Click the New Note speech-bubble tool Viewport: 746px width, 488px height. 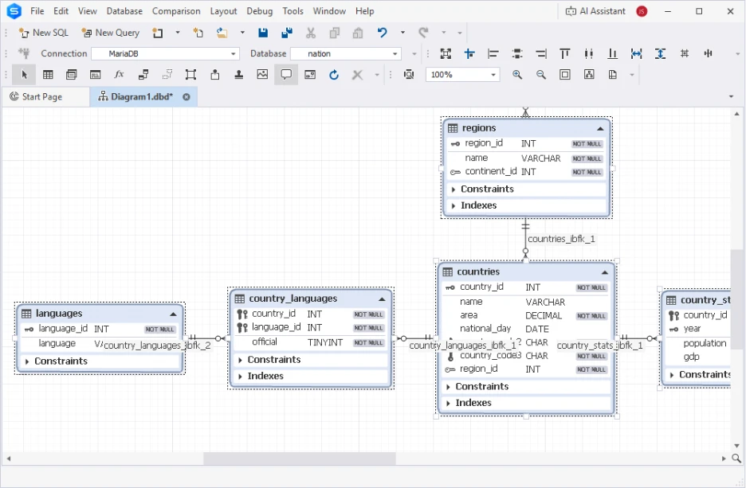[286, 75]
